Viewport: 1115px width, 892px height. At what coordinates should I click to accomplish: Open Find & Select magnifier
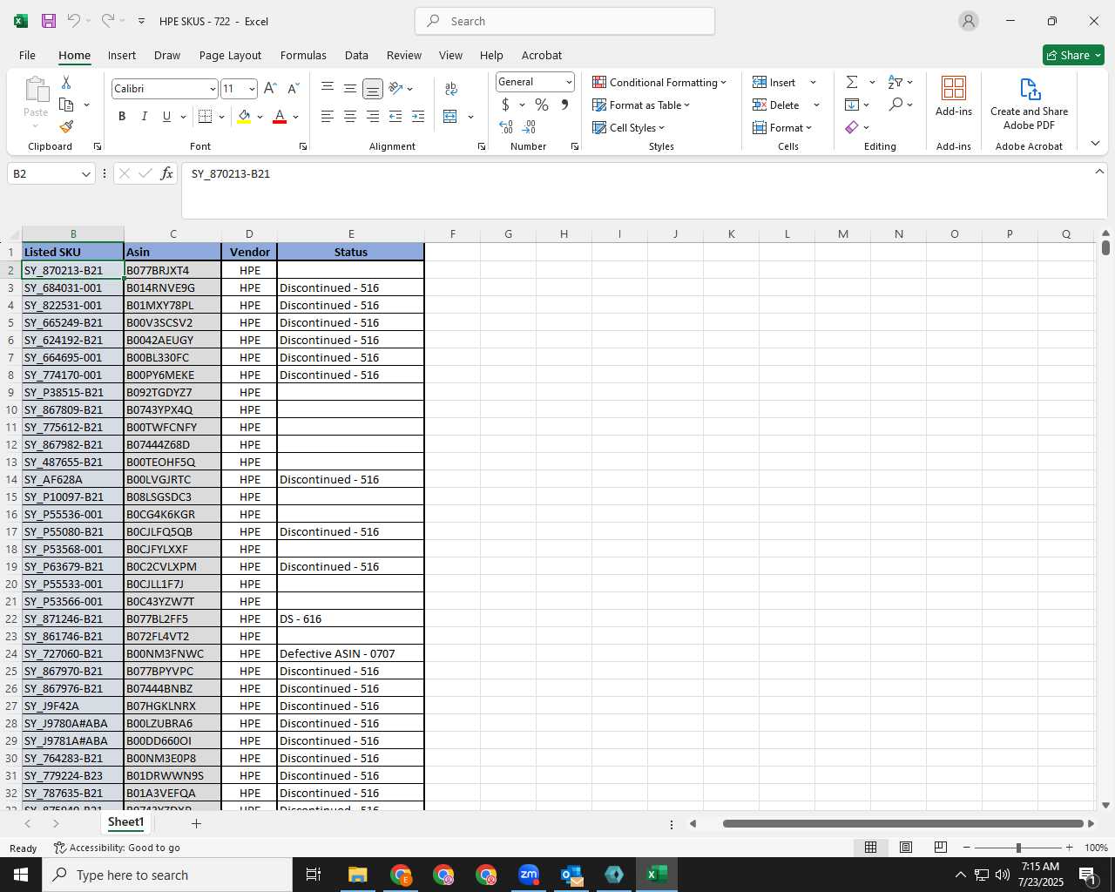point(895,105)
